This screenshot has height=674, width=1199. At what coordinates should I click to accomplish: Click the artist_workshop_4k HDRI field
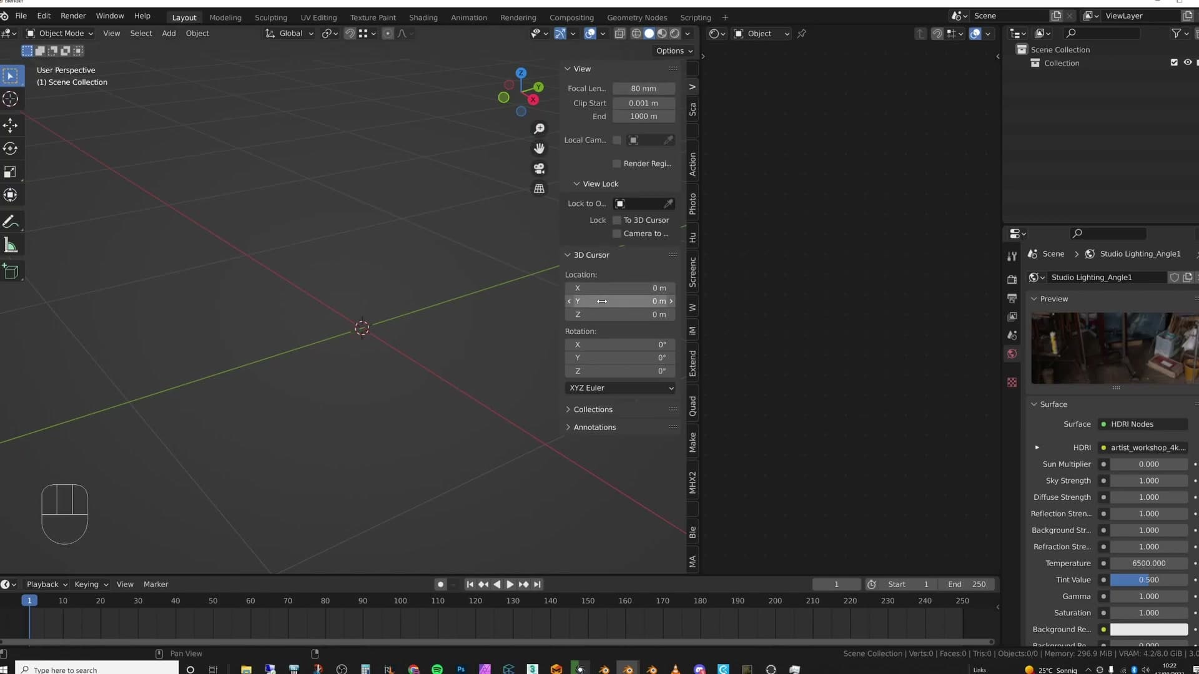[x=1143, y=448]
